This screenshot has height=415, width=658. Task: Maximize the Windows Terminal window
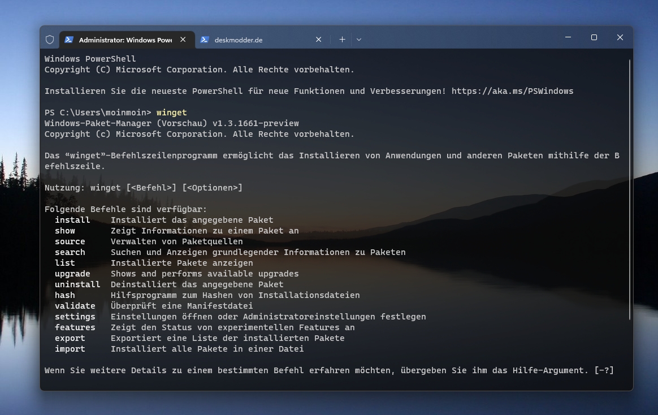[x=594, y=37]
